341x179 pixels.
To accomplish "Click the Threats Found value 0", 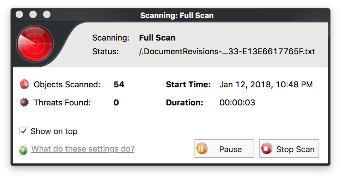I will (116, 103).
